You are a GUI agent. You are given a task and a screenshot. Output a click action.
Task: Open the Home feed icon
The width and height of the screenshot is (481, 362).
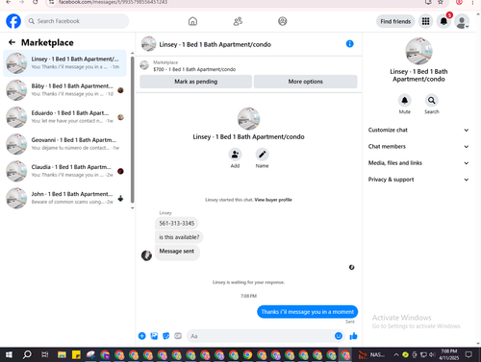pos(192,21)
